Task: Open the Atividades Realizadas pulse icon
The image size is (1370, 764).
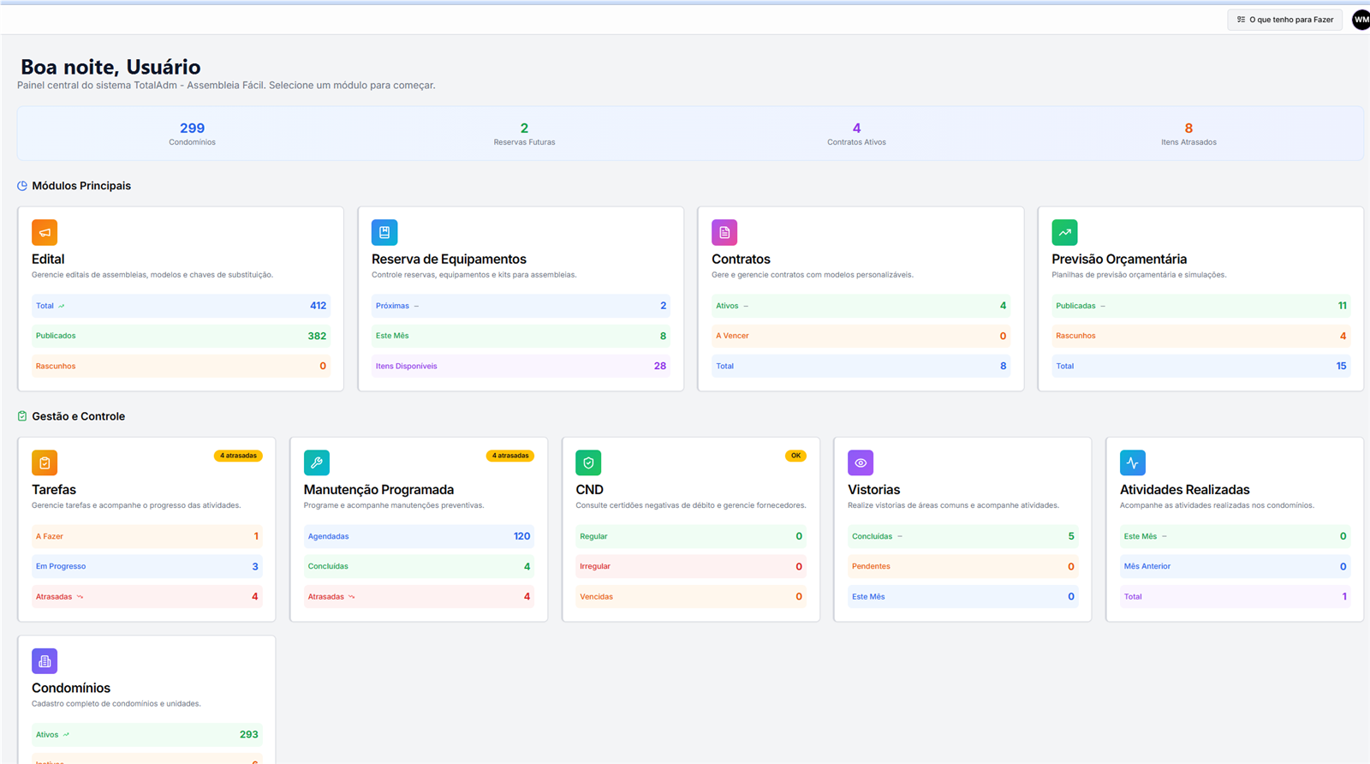Action: [x=1133, y=463]
